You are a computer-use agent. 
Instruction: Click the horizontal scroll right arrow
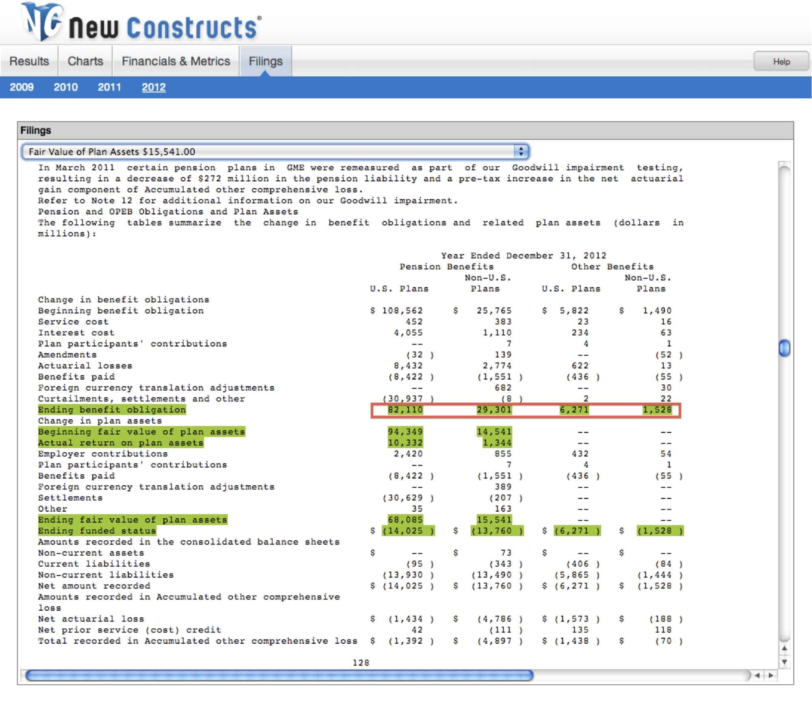771,675
